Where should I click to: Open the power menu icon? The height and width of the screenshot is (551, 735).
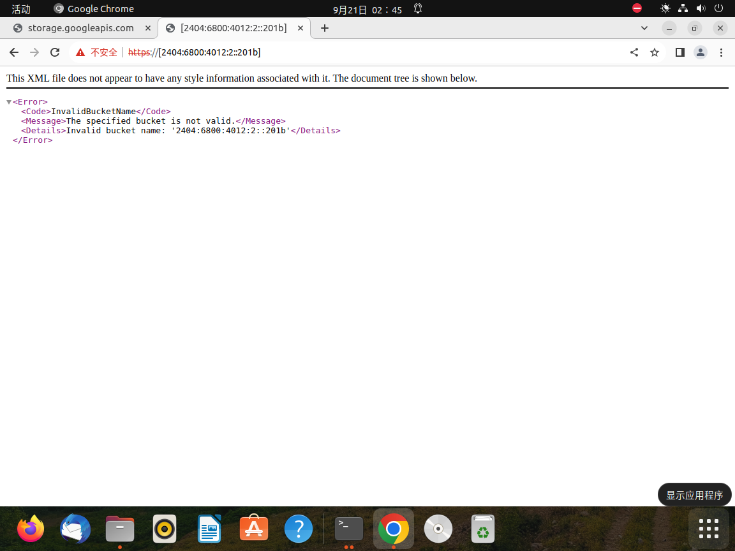tap(718, 8)
